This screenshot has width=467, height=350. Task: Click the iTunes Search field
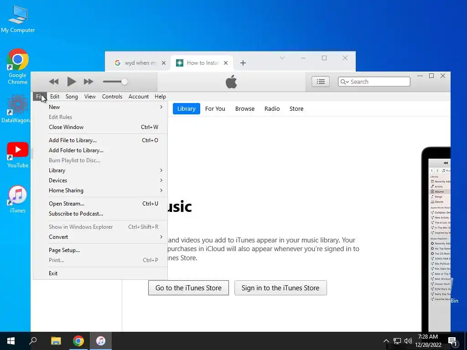[x=374, y=82]
